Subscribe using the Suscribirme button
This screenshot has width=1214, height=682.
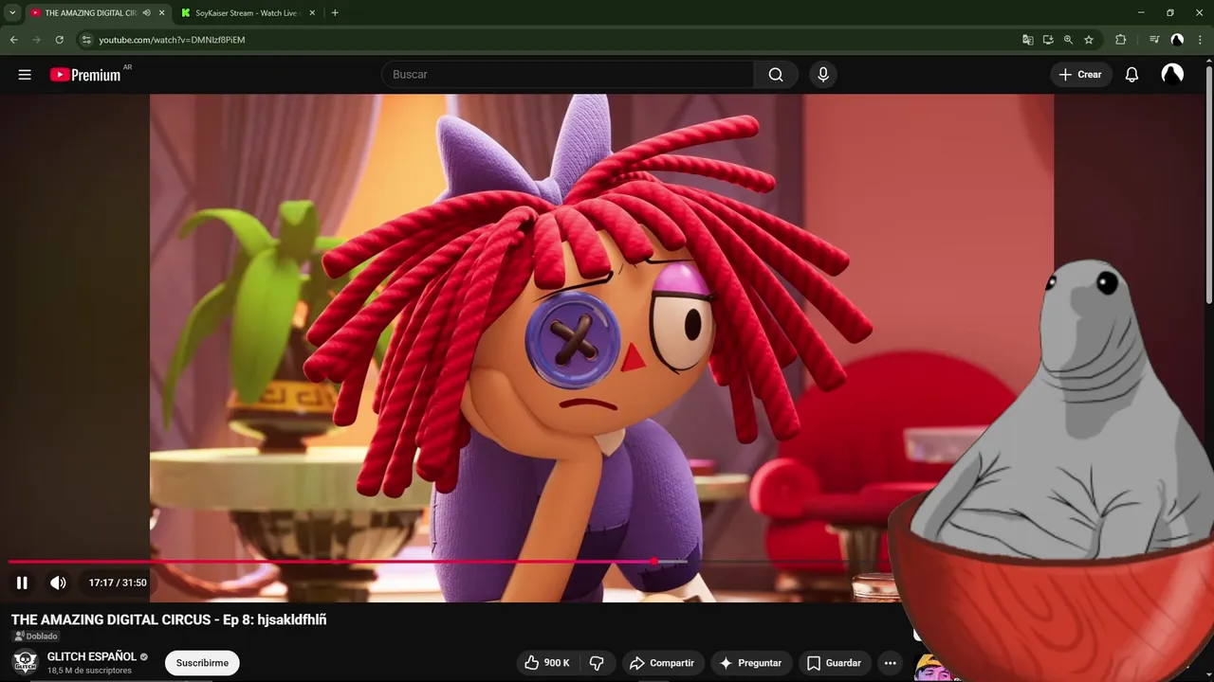(202, 663)
